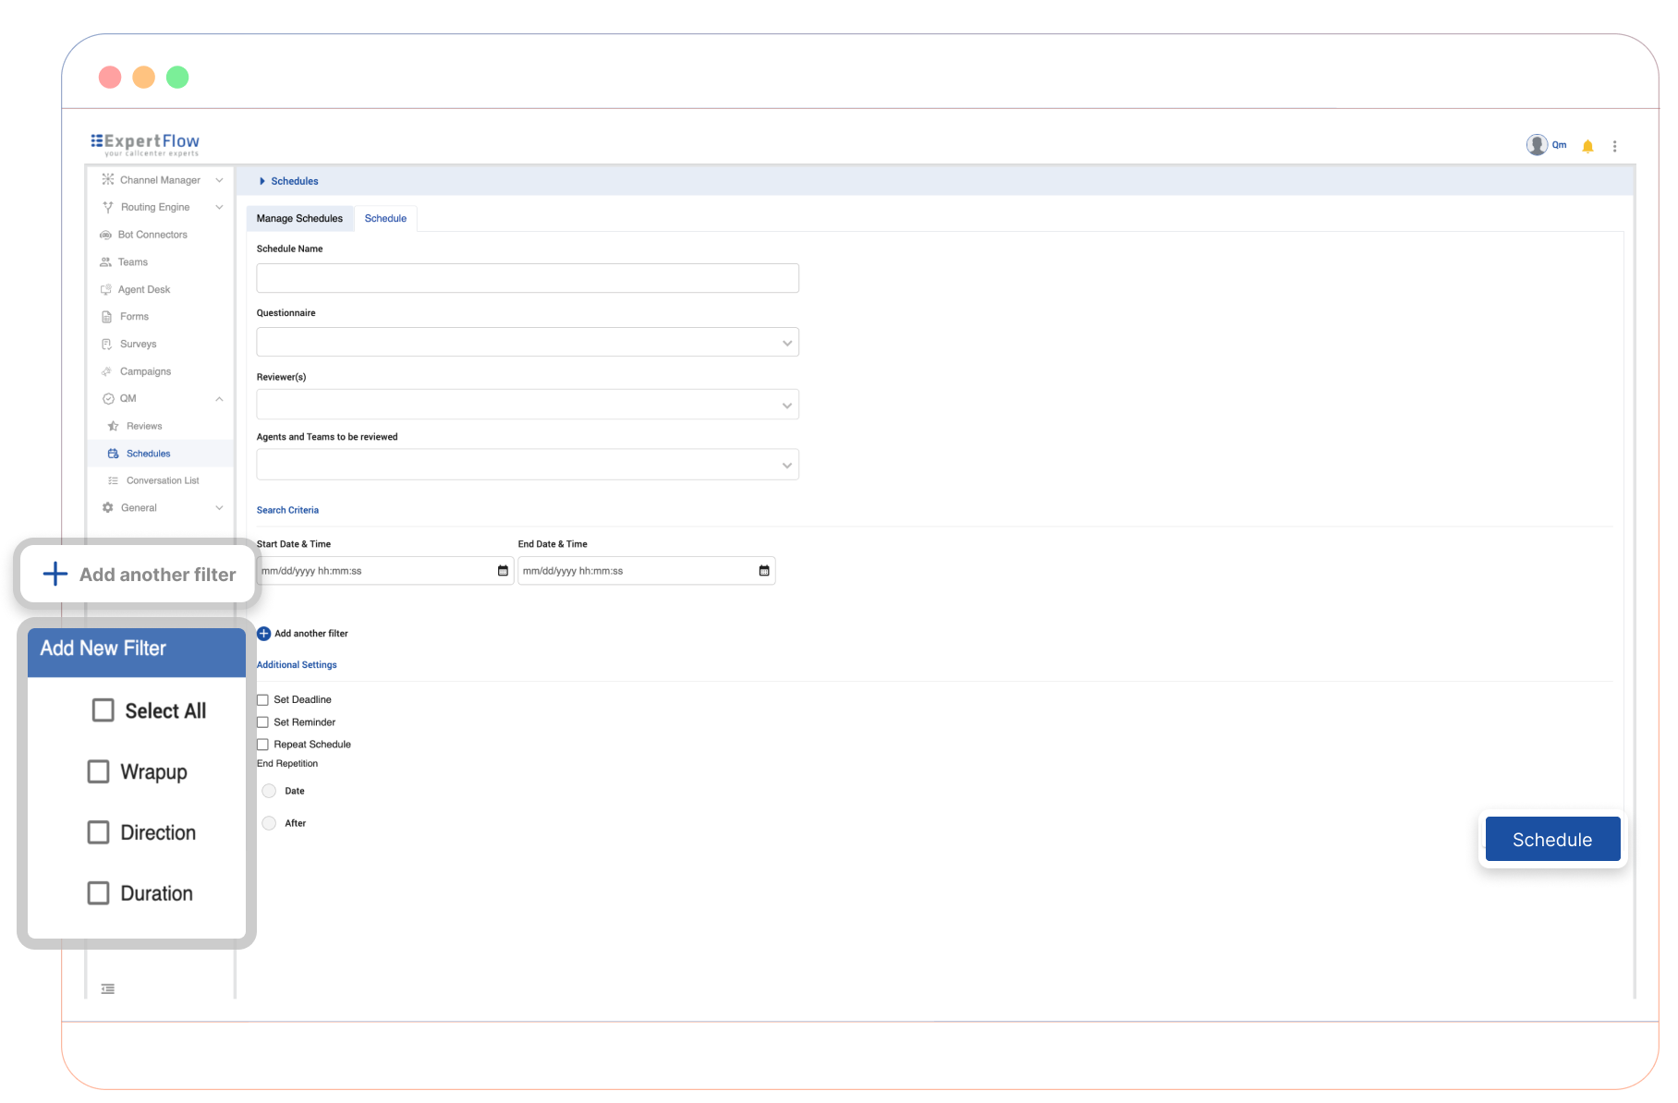Expand the Channel Manager menu chevron
This screenshot has height=1103, width=1678.
pos(219,180)
